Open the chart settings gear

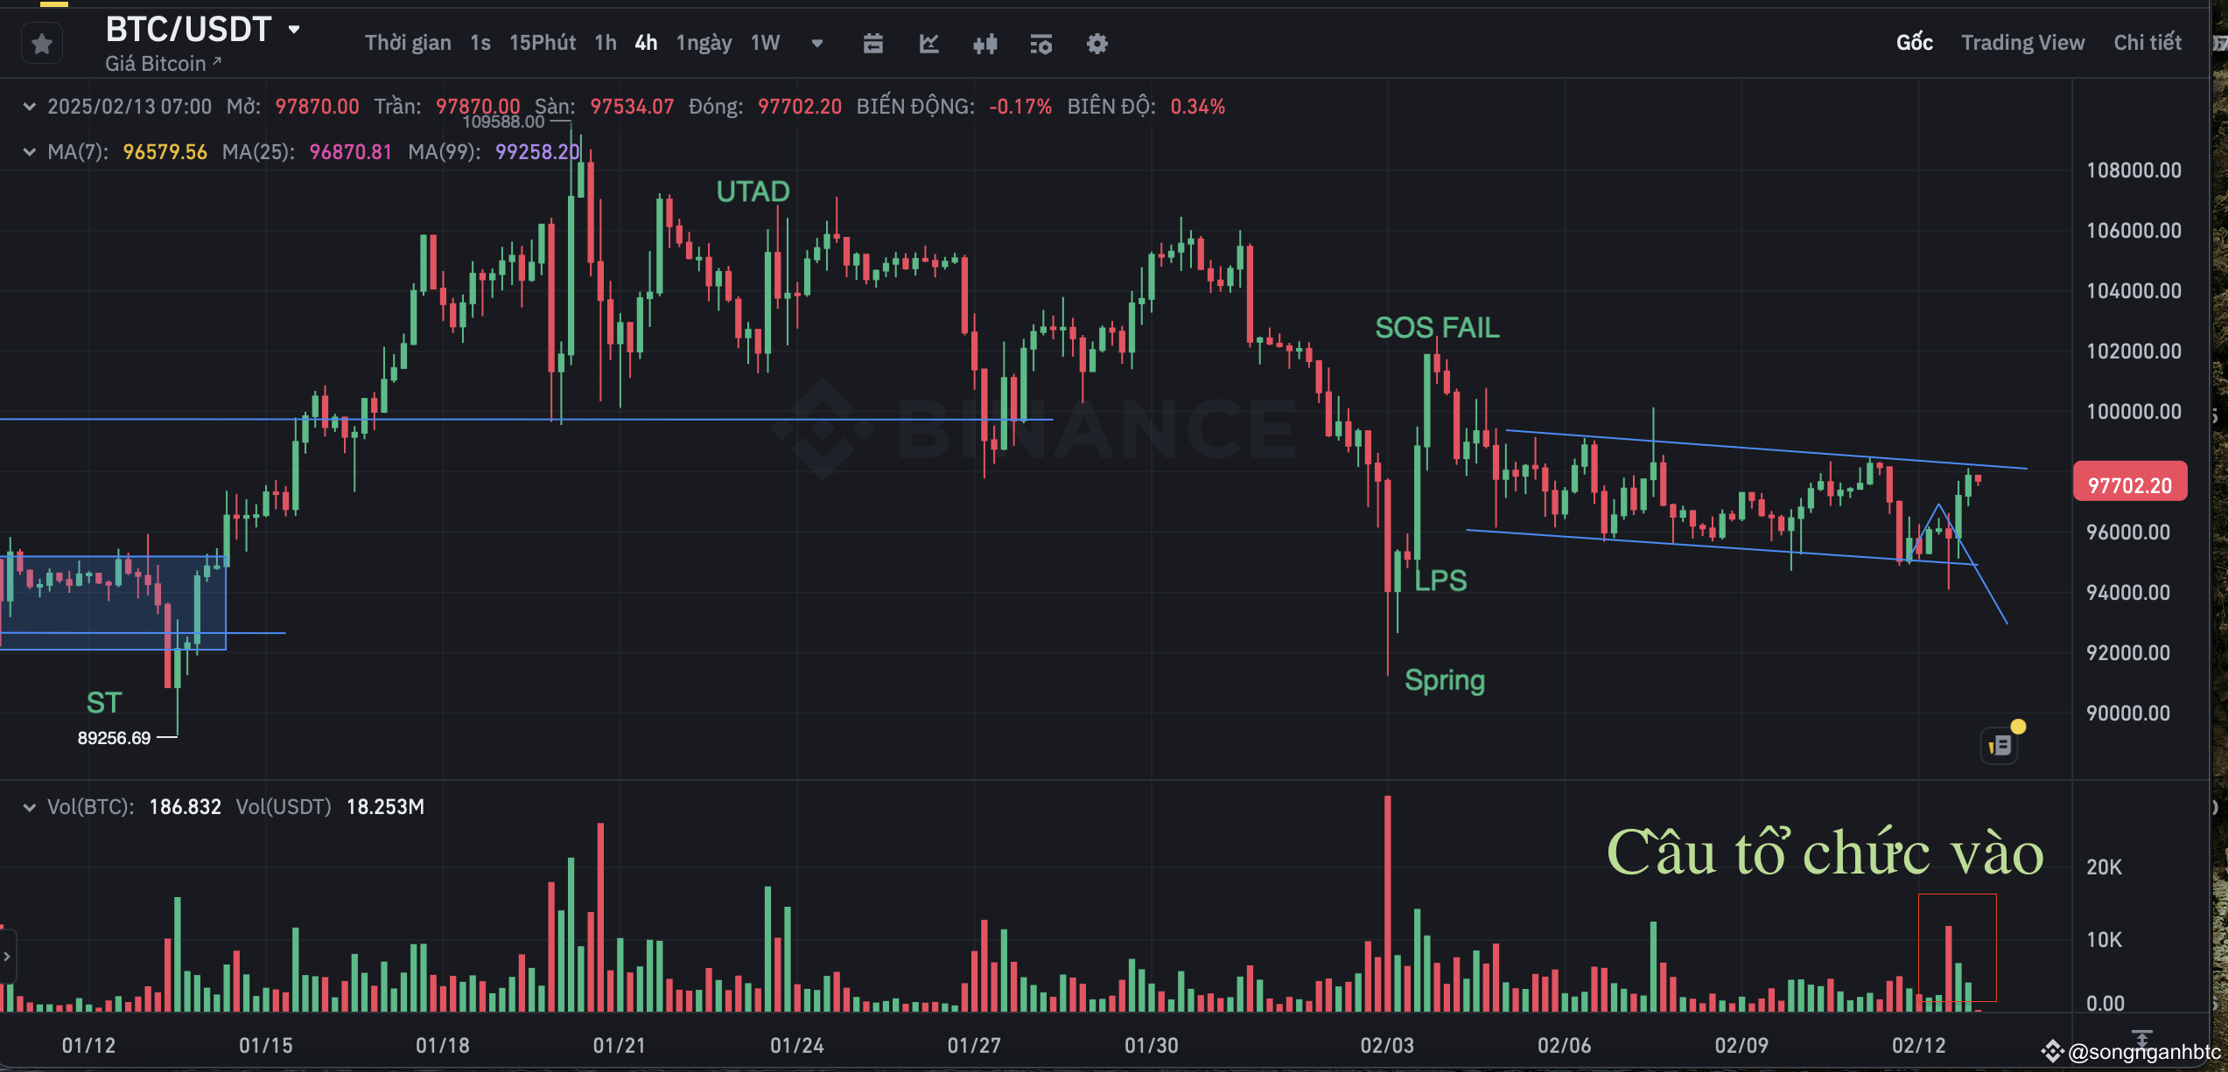[1097, 43]
